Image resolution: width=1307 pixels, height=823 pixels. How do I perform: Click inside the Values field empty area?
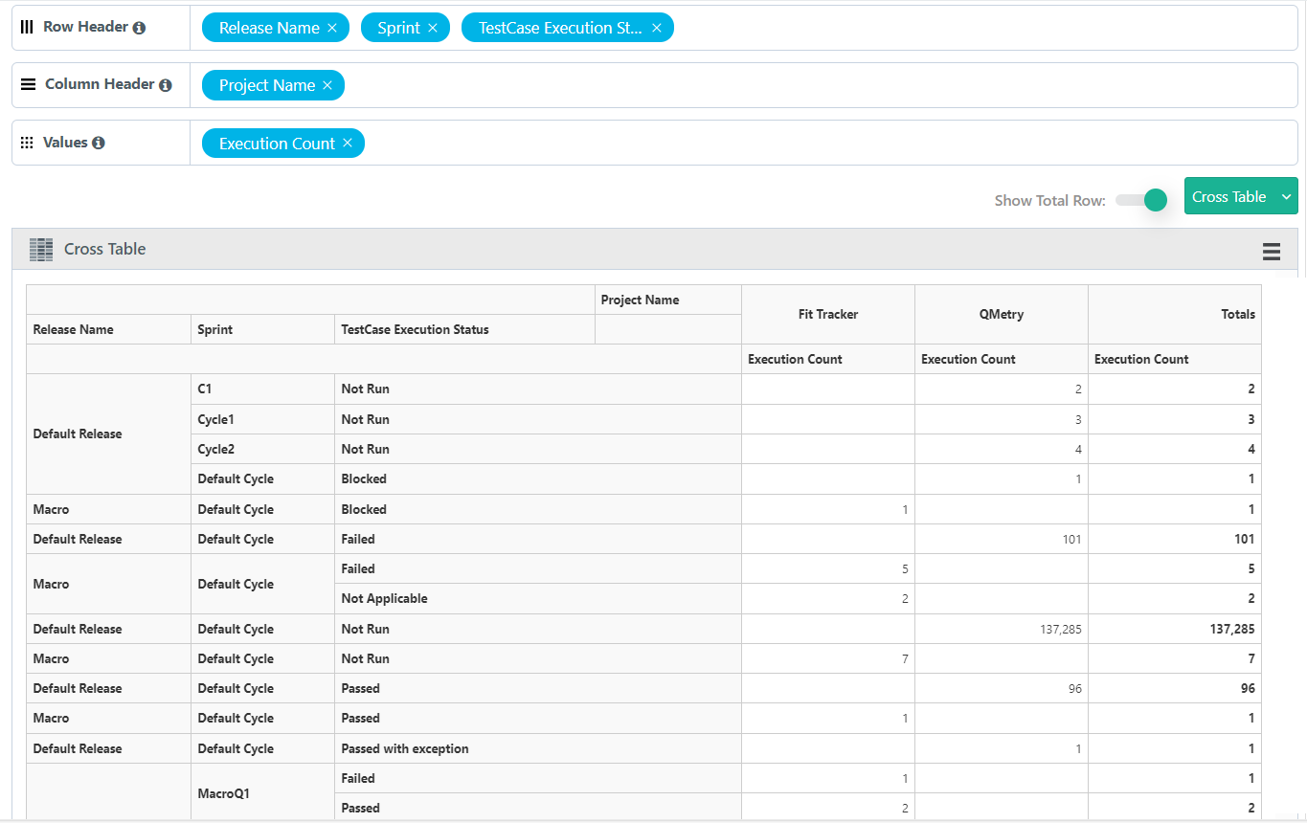[x=766, y=143]
